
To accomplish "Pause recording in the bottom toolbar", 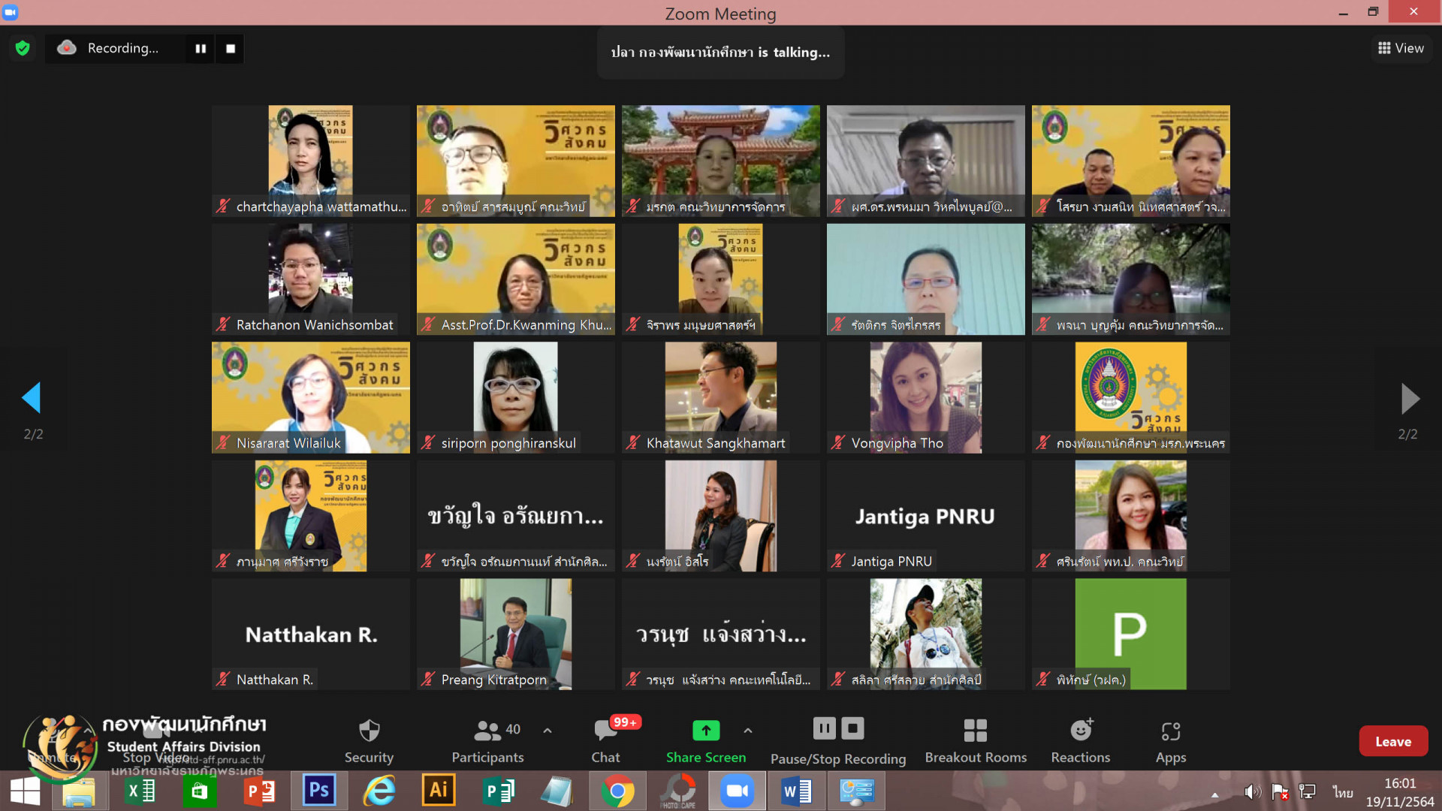I will point(824,728).
